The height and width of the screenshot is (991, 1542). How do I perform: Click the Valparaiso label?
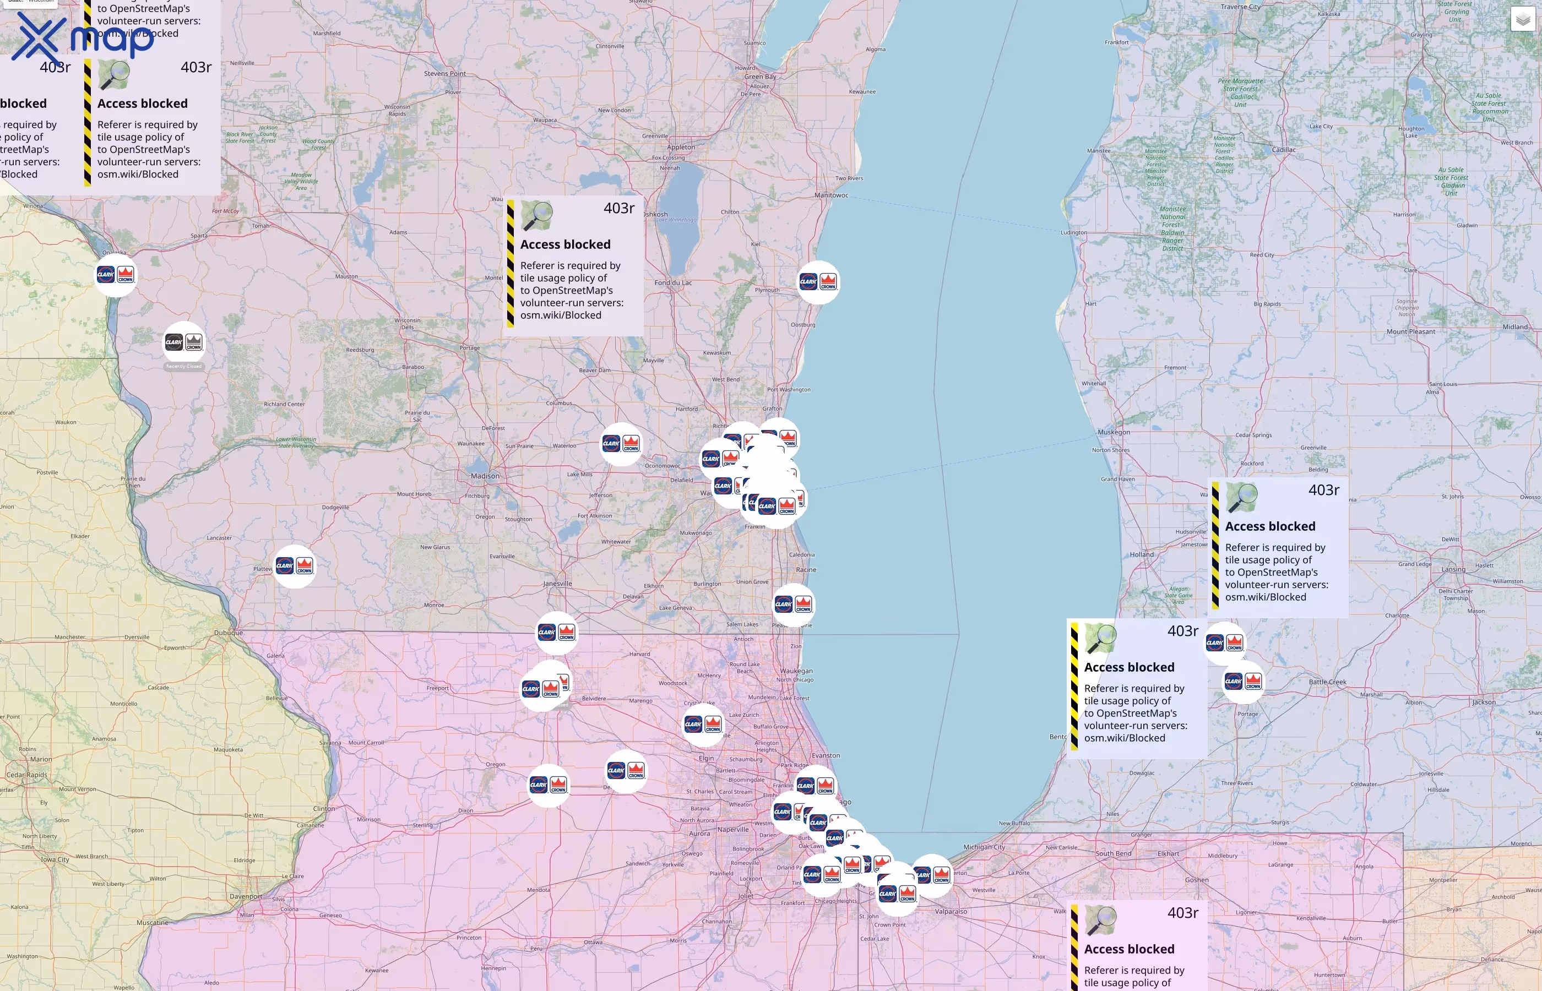951,912
